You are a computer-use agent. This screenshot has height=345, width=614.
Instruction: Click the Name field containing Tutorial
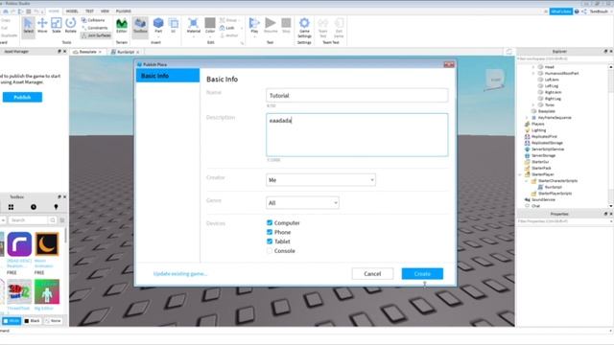(357, 96)
